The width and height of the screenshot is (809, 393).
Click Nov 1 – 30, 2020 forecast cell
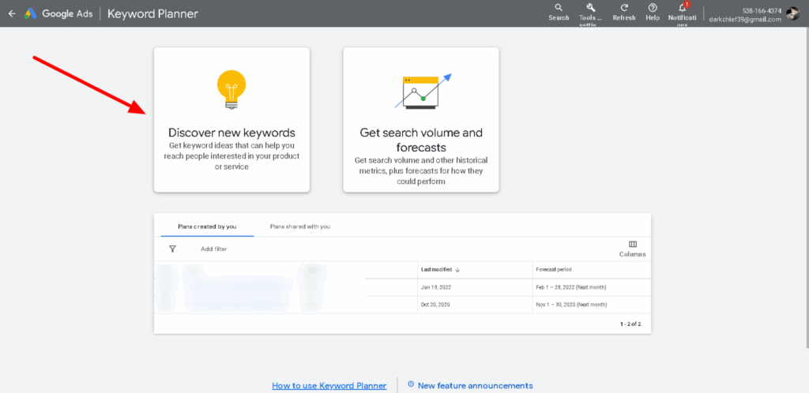(x=572, y=305)
